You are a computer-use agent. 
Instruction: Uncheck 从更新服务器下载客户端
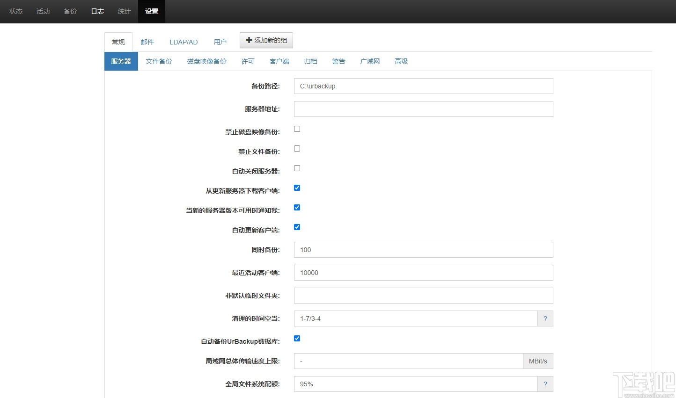(297, 188)
